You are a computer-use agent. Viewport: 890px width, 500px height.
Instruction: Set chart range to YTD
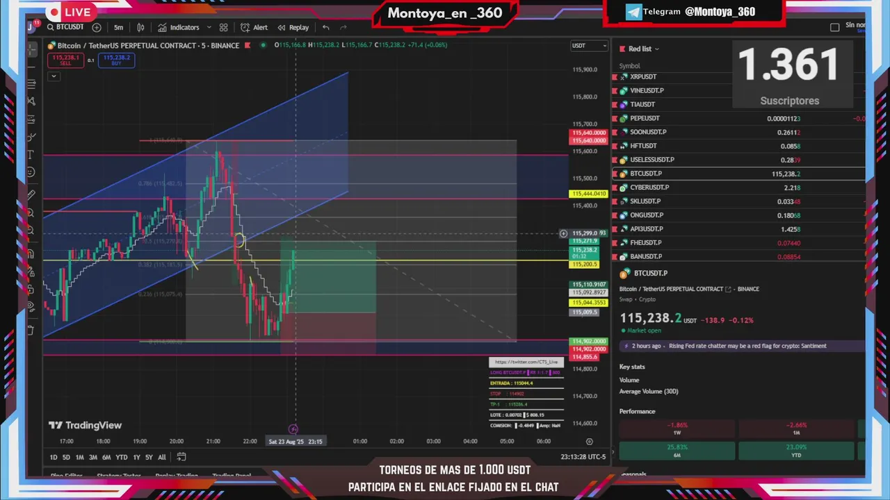[x=122, y=457]
